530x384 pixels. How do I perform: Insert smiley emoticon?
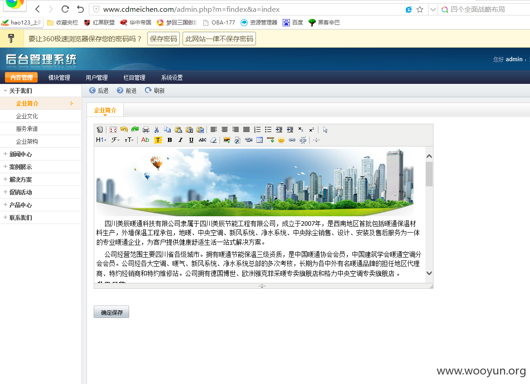[281, 140]
